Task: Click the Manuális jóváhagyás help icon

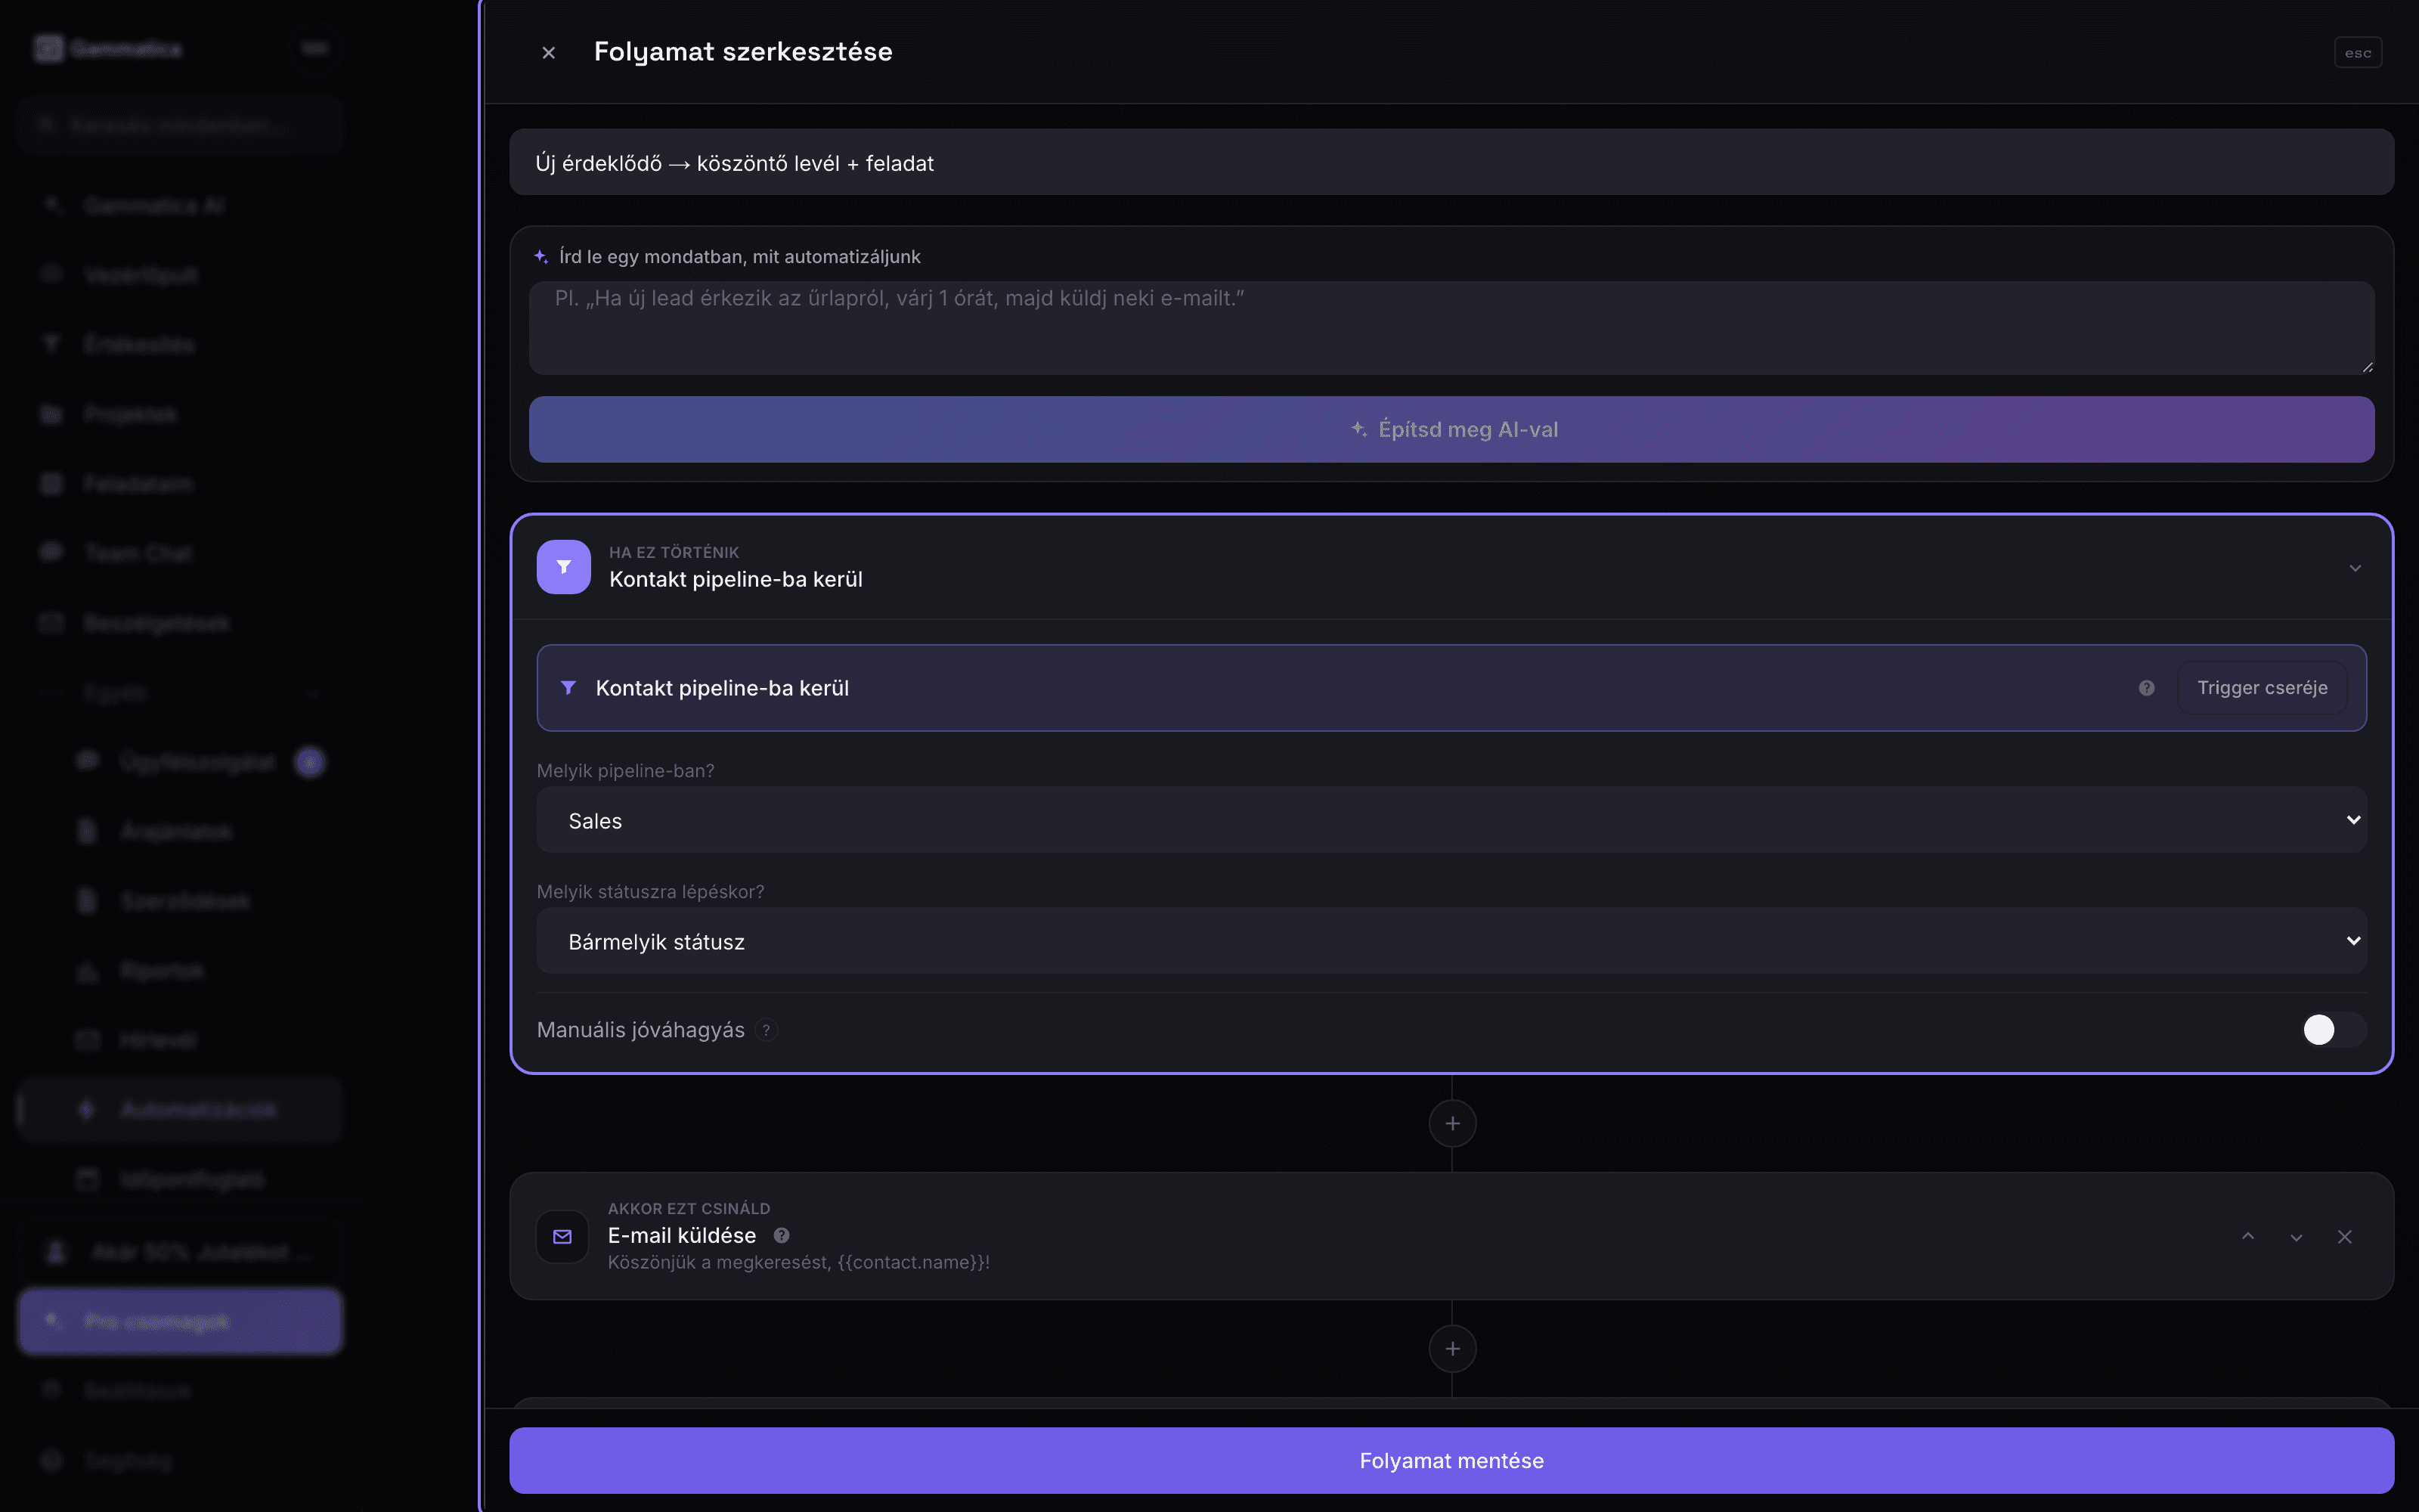Action: click(767, 1030)
